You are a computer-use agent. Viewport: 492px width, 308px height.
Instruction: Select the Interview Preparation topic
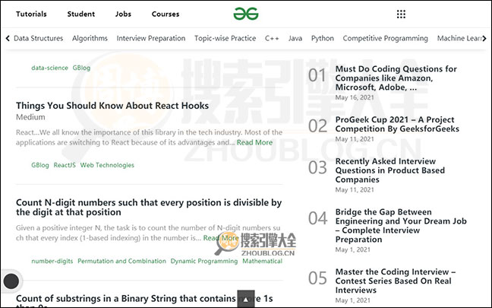pyautogui.click(x=151, y=38)
